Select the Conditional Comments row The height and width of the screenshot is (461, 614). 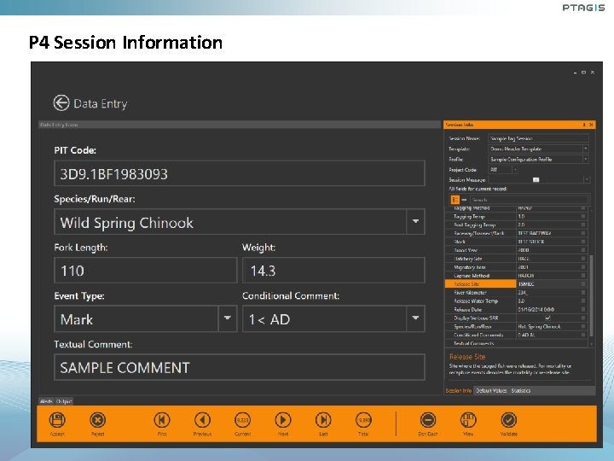point(517,336)
